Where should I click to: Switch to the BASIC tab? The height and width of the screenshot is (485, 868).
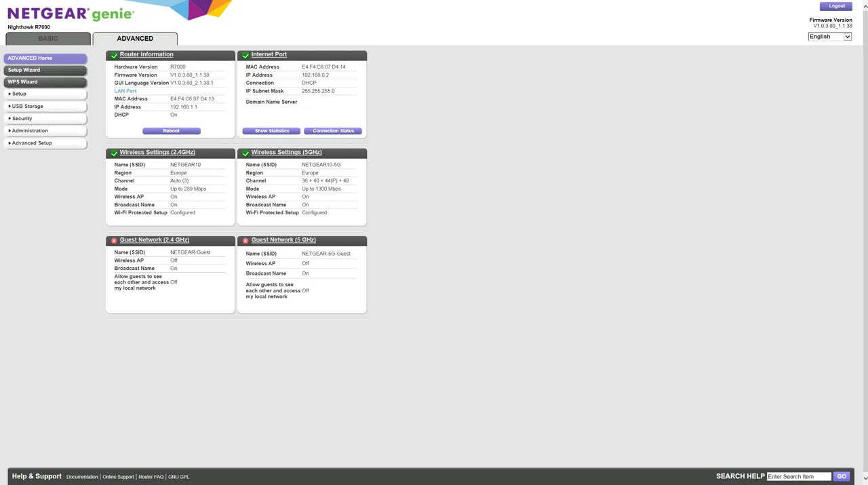click(x=48, y=39)
